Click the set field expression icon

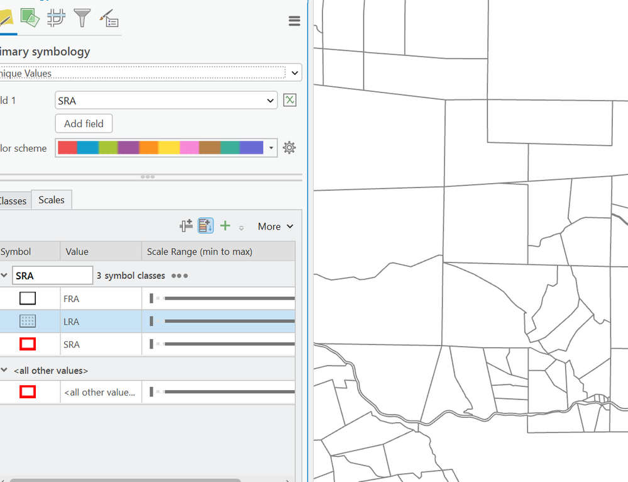tap(289, 100)
